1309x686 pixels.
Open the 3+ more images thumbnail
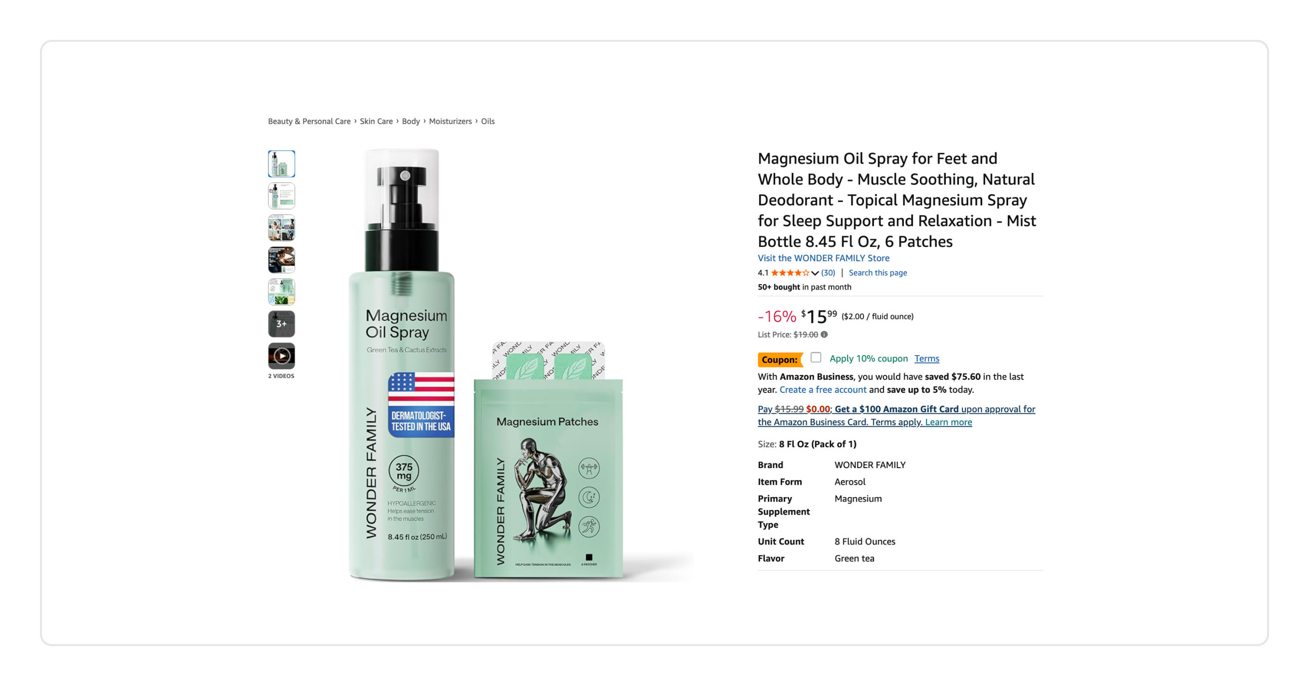click(281, 324)
